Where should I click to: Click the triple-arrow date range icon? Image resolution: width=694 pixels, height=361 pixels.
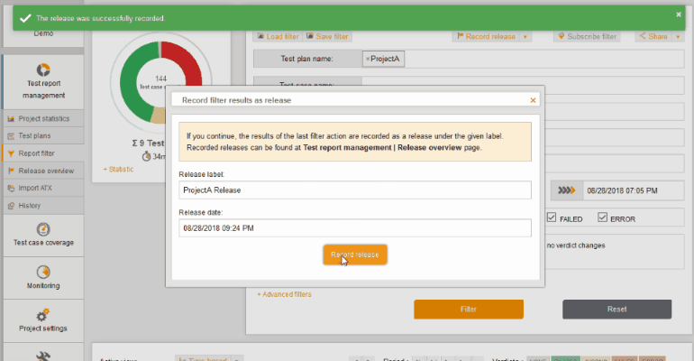567,190
